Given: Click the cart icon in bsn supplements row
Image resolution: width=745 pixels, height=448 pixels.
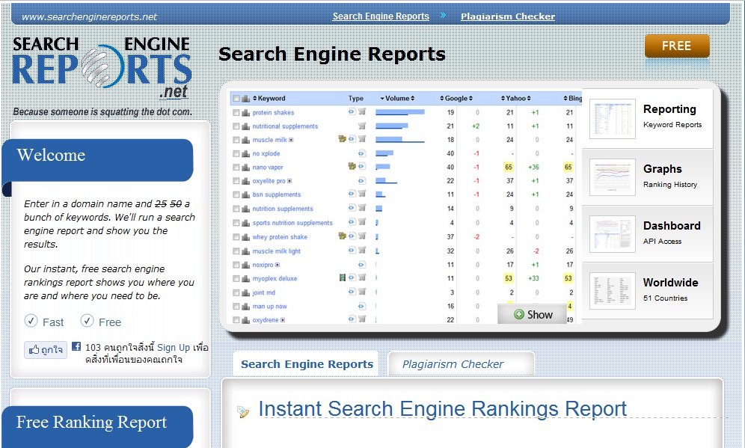Looking at the screenshot, I should point(362,194).
